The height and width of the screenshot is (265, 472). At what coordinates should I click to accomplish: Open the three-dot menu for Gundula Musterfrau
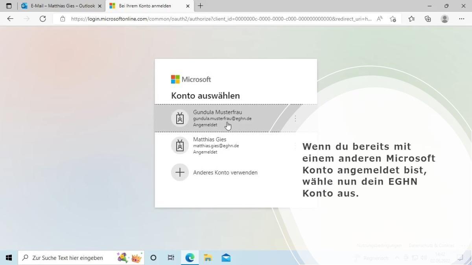click(295, 118)
